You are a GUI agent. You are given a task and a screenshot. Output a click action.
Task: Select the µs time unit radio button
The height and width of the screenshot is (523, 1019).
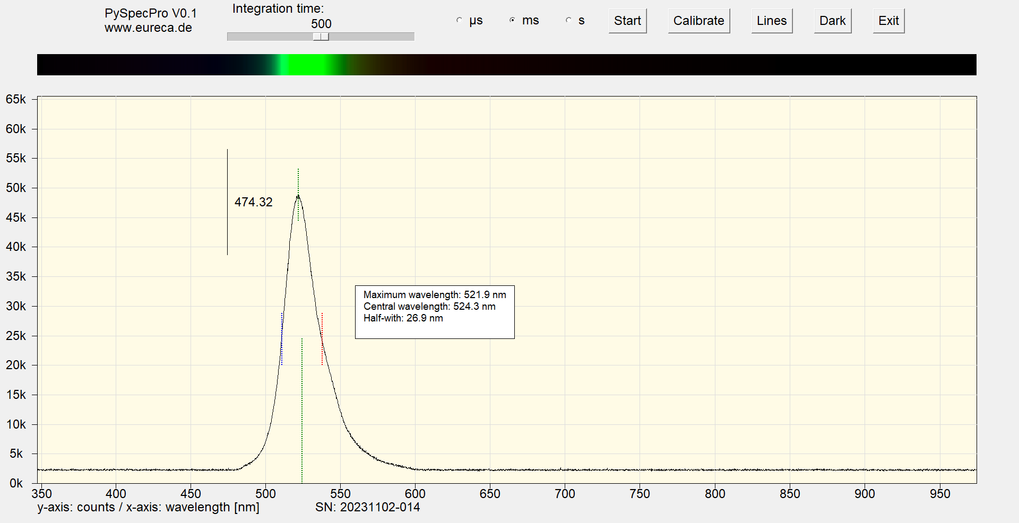tap(460, 20)
